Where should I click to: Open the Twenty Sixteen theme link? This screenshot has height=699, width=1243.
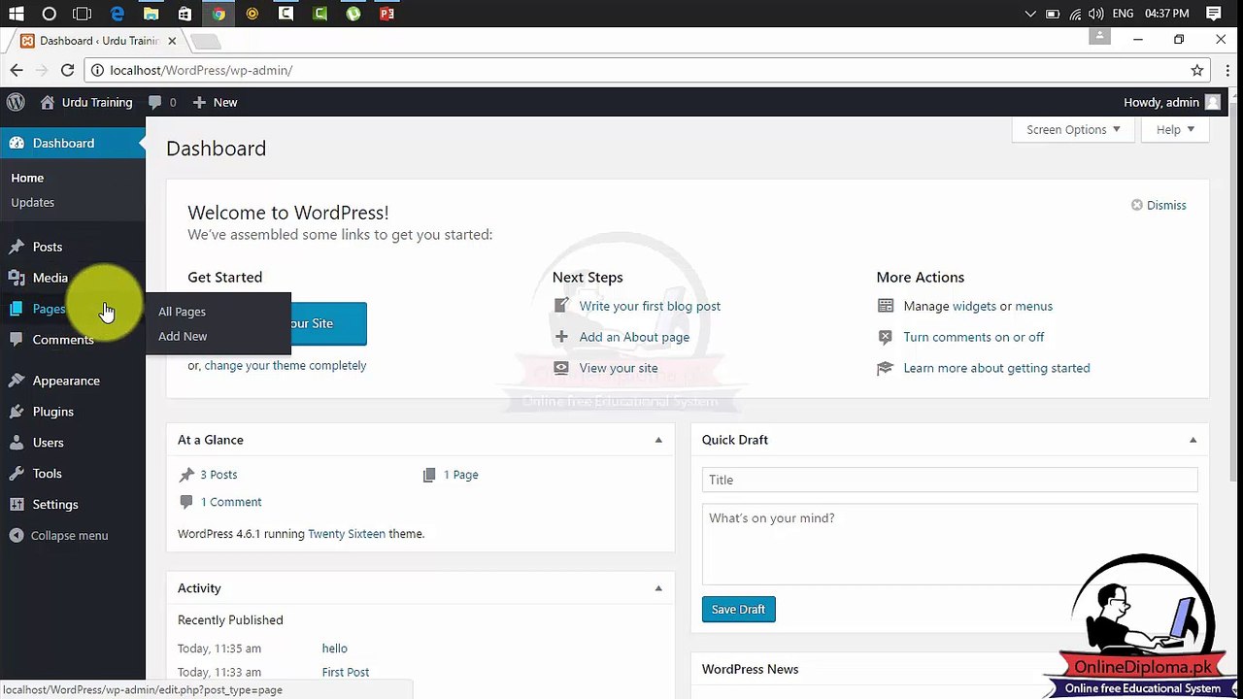[x=347, y=534]
